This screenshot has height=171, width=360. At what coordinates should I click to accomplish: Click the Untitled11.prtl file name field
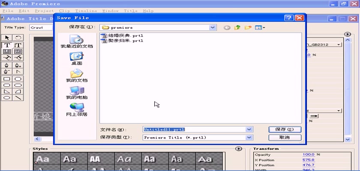(194, 130)
